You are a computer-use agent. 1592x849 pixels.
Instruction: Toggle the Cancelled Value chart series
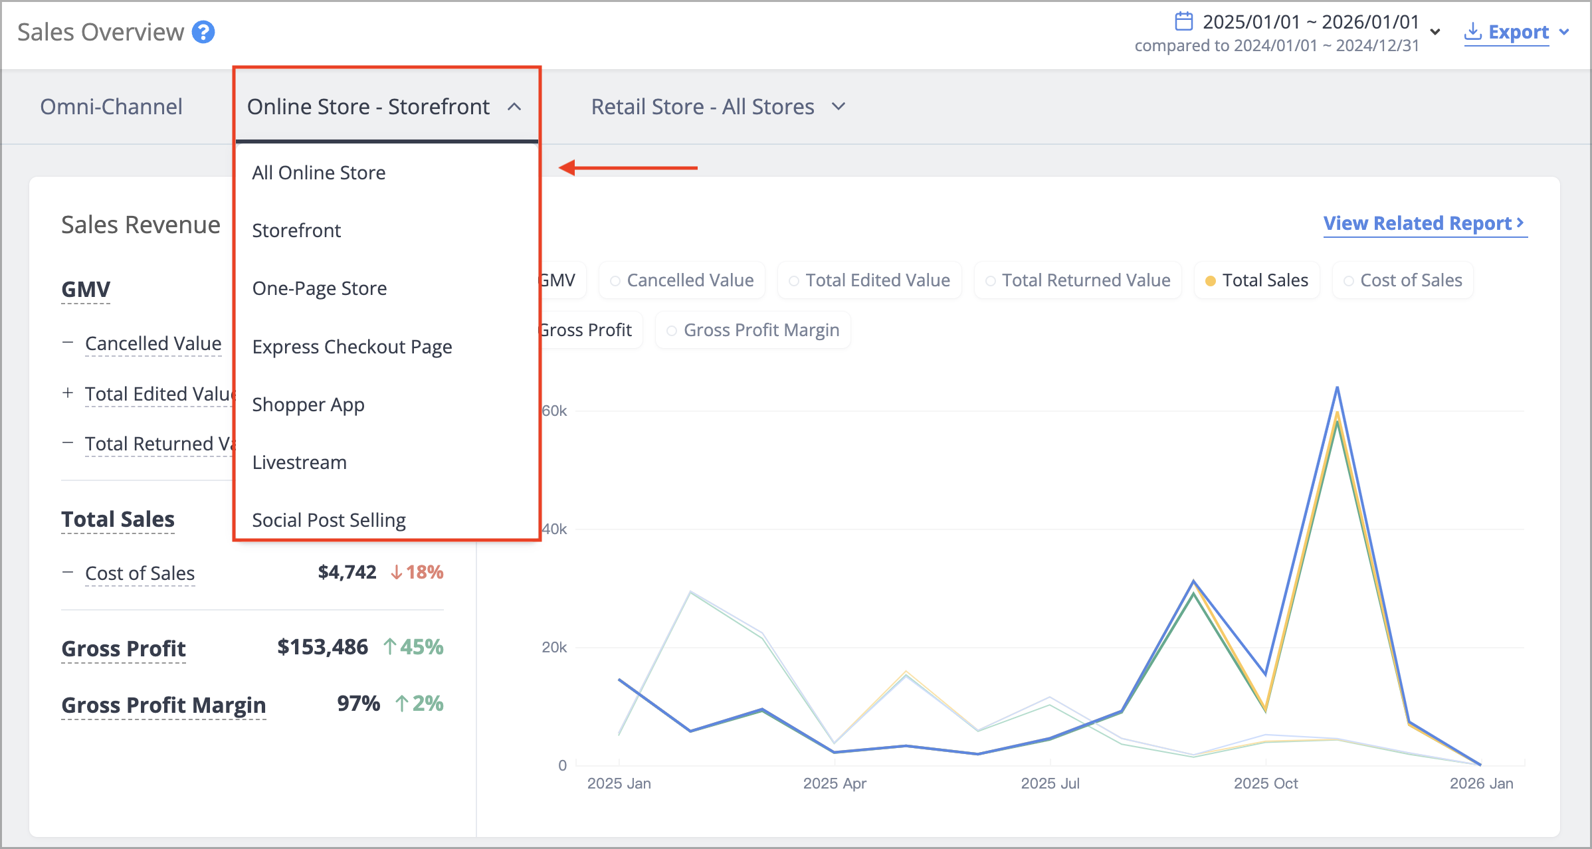pyautogui.click(x=682, y=280)
